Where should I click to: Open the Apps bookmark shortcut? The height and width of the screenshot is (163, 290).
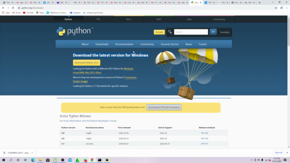pos(6,13)
